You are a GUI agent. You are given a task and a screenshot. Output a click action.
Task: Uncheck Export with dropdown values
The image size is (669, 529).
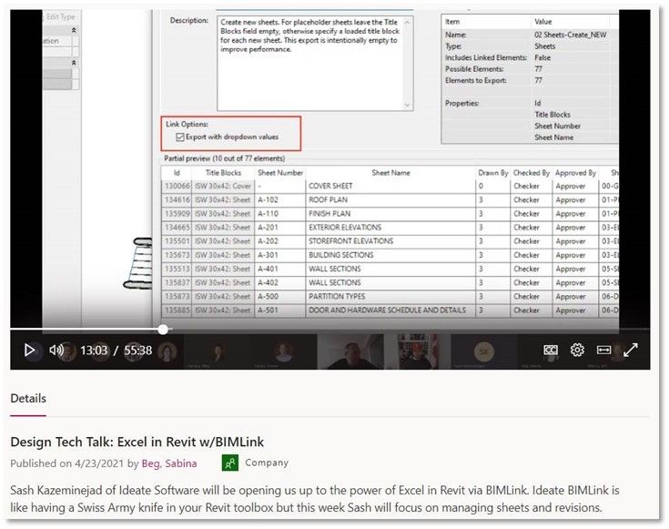click(180, 137)
